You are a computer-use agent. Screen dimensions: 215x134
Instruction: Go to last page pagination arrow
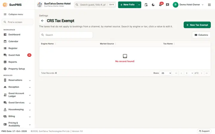(207, 73)
